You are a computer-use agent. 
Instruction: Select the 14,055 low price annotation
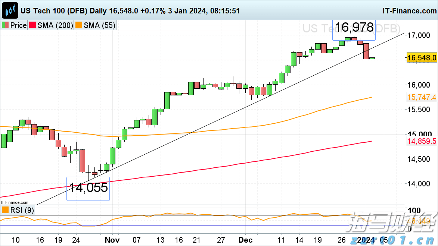tap(88, 188)
